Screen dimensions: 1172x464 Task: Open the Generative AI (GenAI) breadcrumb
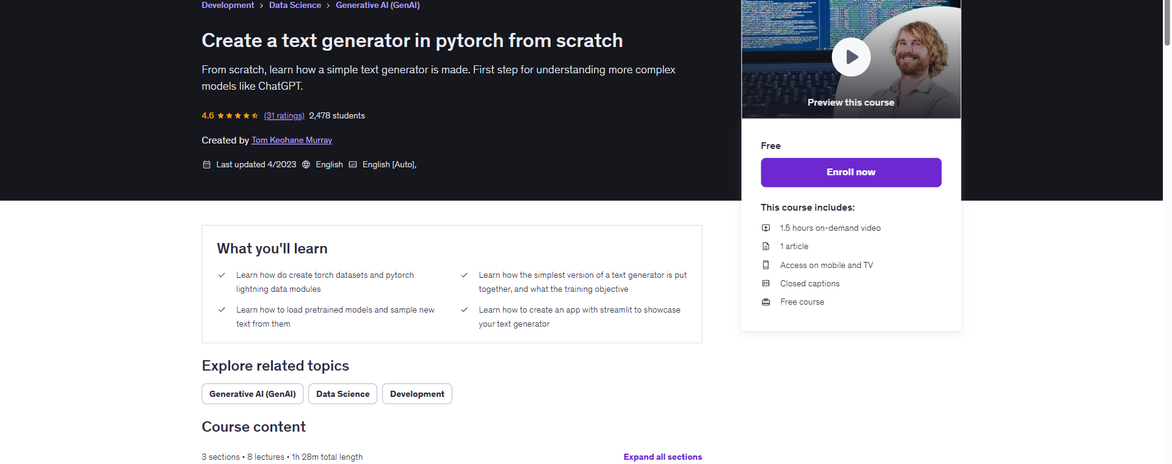tap(378, 5)
